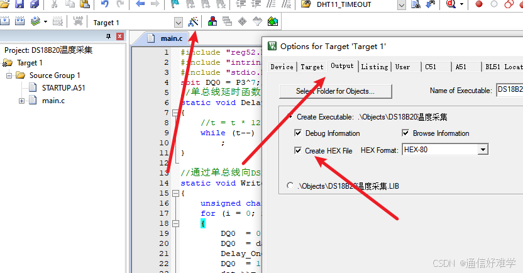Viewport: 523px width, 273px height.
Task: Unindent the selected lines
Action: (256, 4)
